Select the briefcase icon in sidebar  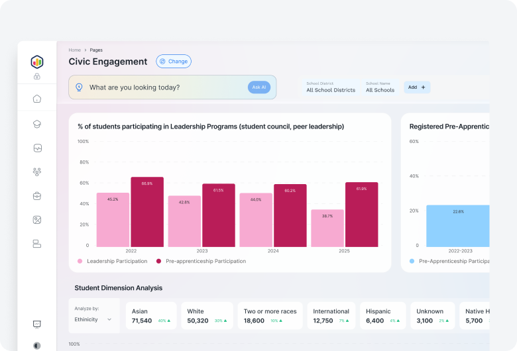[x=37, y=196]
